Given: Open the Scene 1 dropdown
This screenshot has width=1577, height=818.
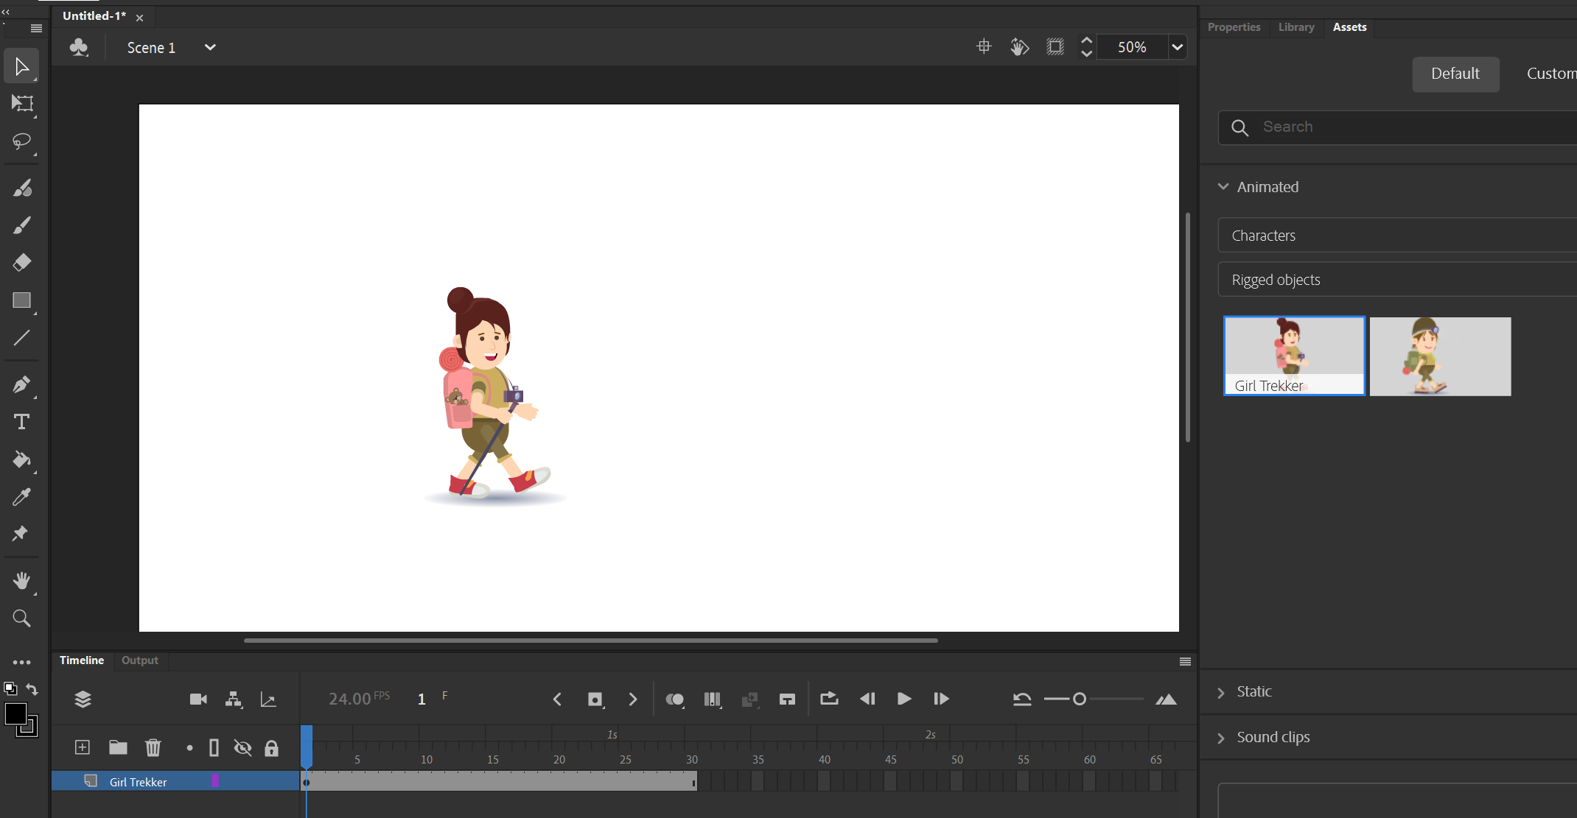Looking at the screenshot, I should [210, 48].
